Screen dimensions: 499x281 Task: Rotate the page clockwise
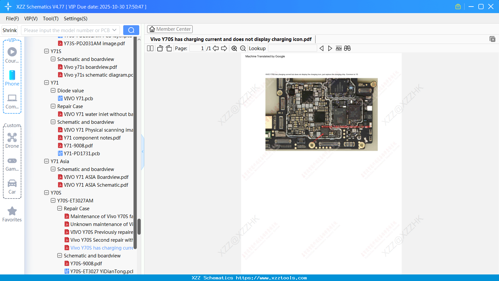(x=169, y=48)
